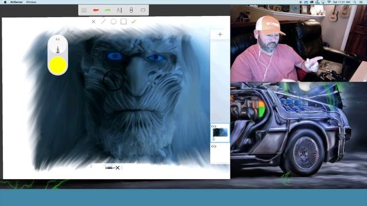The image size is (367, 206).
Task: Click the Wi-Fi status icon
Action: click(x=329, y=2)
